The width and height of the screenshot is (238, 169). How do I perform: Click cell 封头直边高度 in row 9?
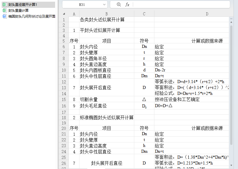[x=107, y=64]
